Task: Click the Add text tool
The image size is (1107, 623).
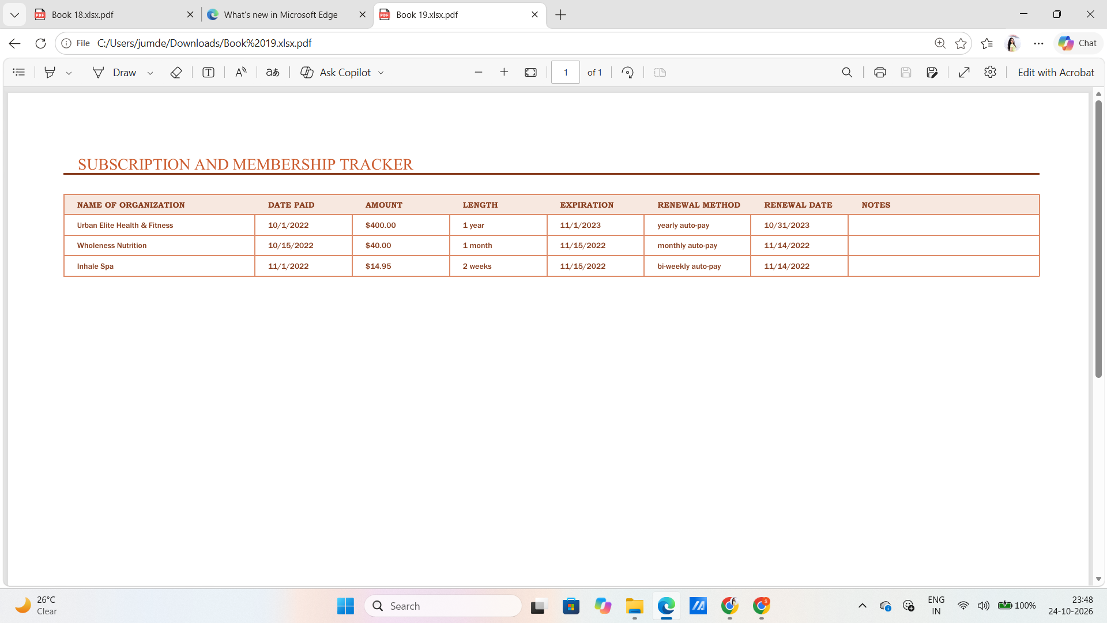Action: pos(209,72)
